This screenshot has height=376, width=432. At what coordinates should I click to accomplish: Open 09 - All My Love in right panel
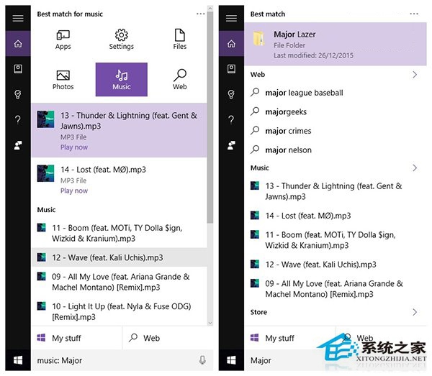[x=336, y=289]
